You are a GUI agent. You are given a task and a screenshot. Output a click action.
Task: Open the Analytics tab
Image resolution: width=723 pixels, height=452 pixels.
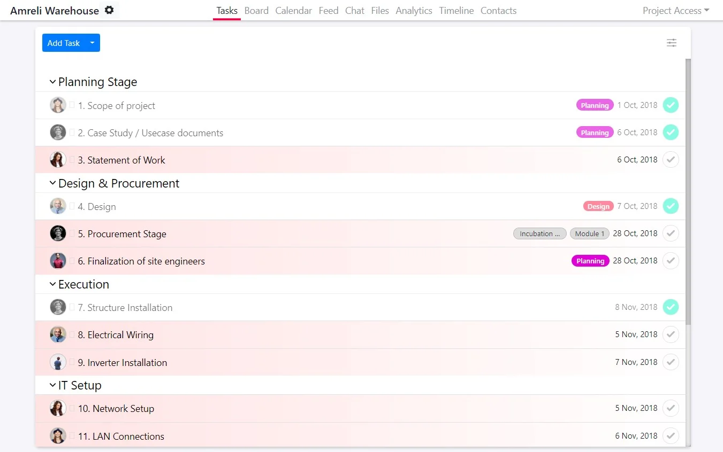[x=414, y=11]
